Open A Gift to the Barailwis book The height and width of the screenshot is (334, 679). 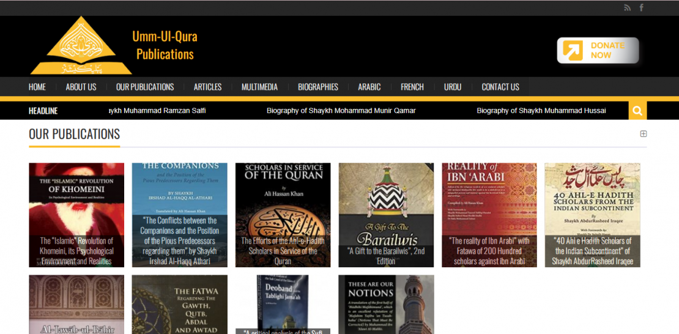coord(386,215)
